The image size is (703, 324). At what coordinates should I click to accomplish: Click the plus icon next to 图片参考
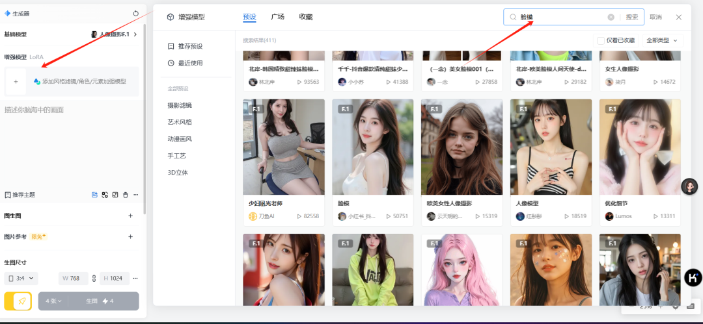[x=130, y=237]
